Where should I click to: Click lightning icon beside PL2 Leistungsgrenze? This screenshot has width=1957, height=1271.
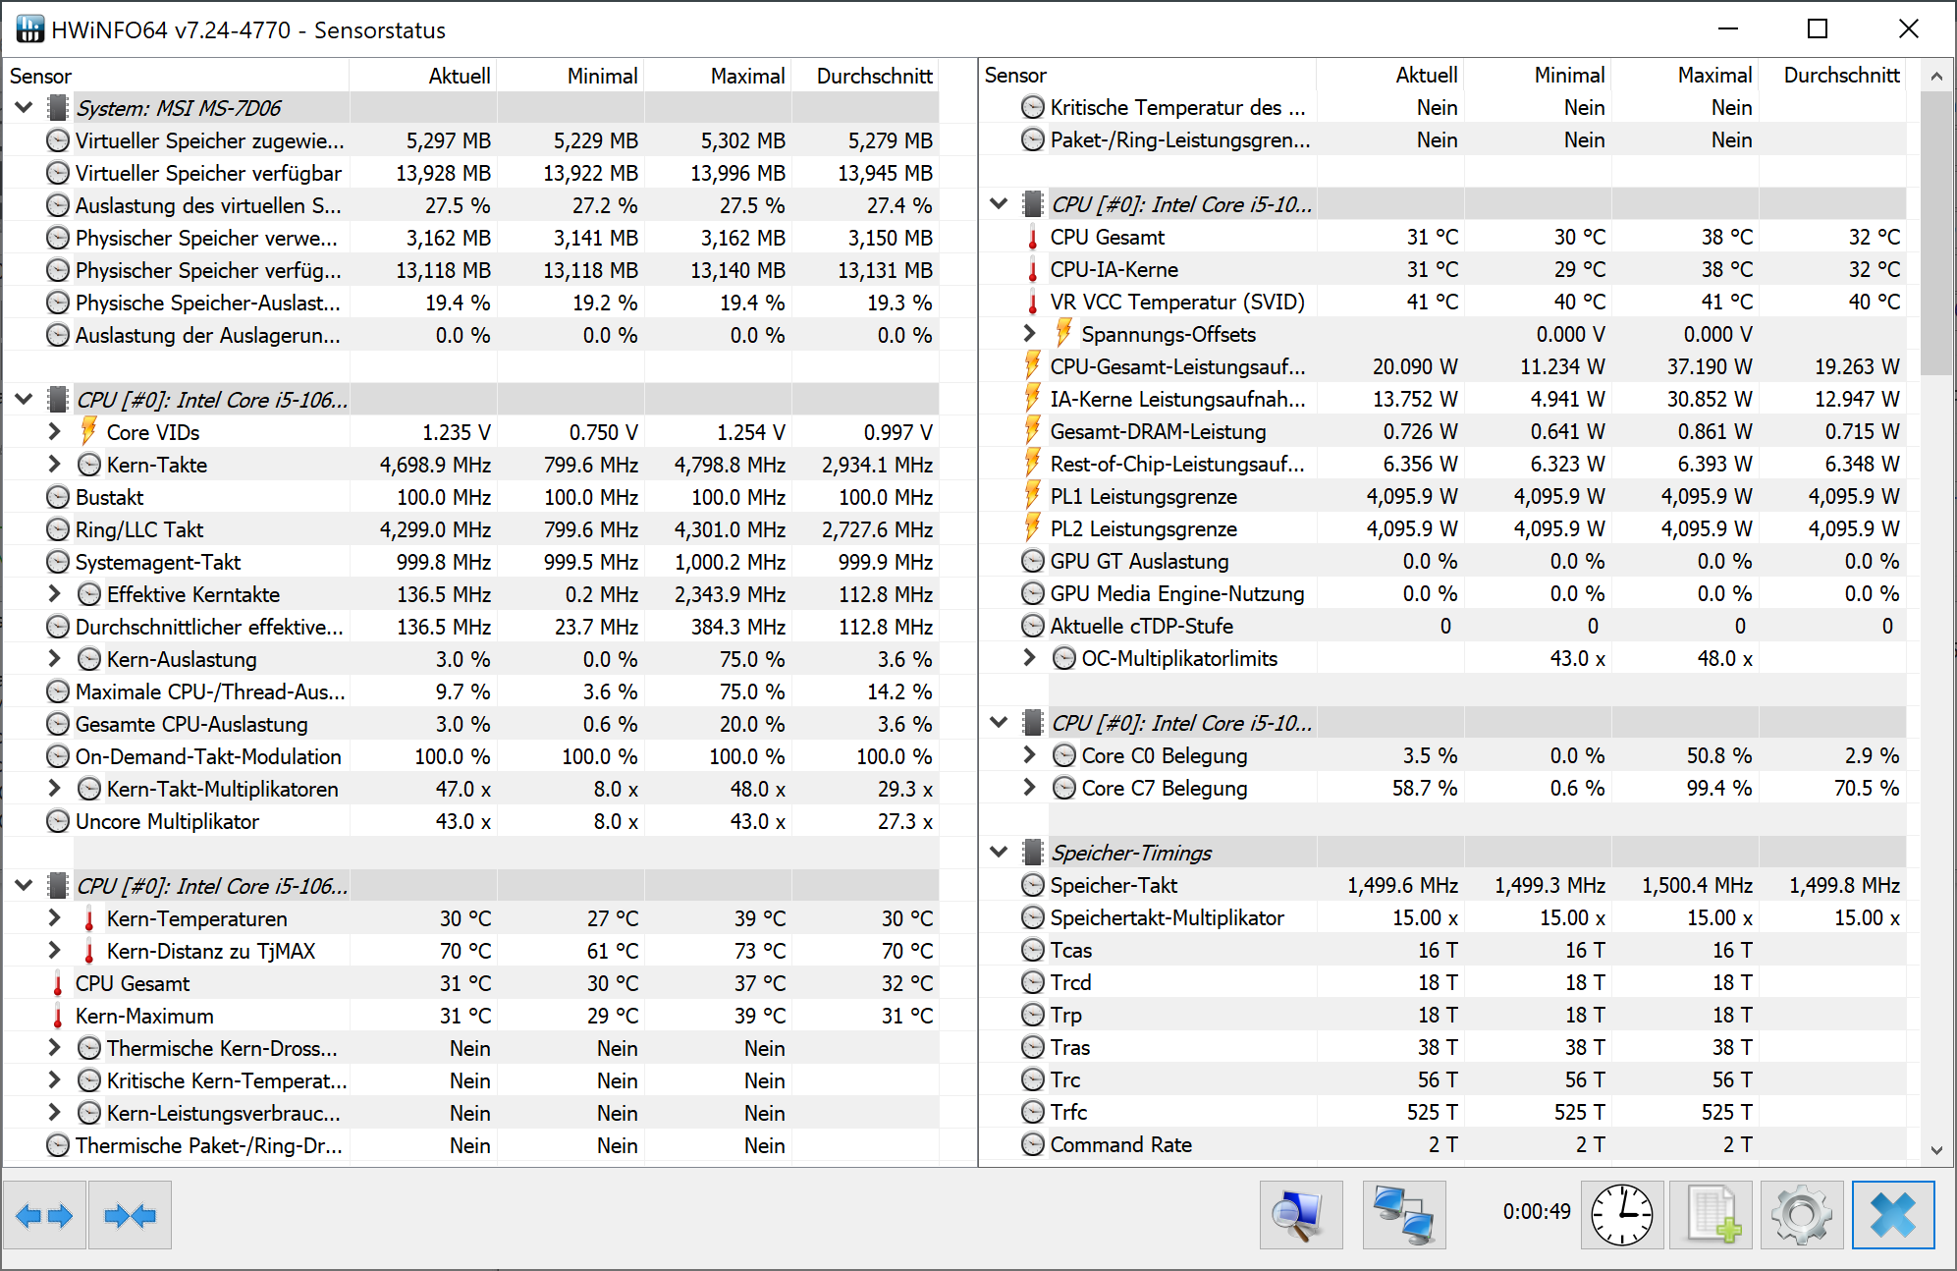pyautogui.click(x=1032, y=527)
